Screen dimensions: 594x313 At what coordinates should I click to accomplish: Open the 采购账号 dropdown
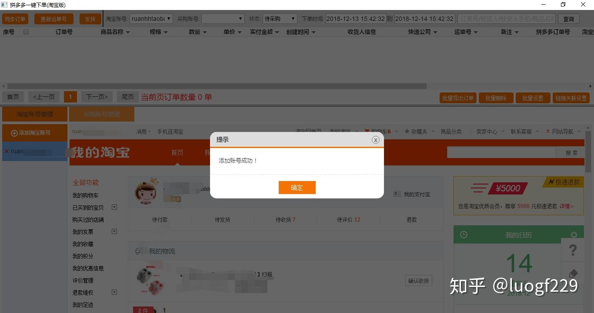click(x=223, y=19)
